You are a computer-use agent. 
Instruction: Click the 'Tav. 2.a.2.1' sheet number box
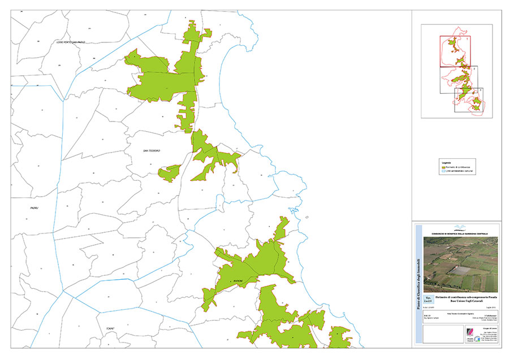[x=429, y=299]
